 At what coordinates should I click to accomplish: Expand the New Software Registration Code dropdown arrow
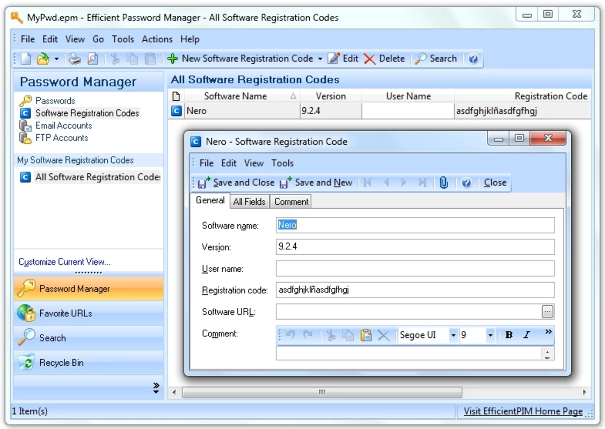(x=320, y=59)
